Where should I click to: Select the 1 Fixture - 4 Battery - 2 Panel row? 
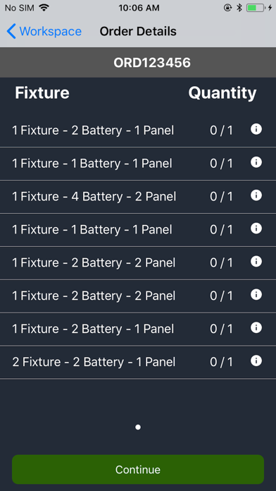coord(138,197)
